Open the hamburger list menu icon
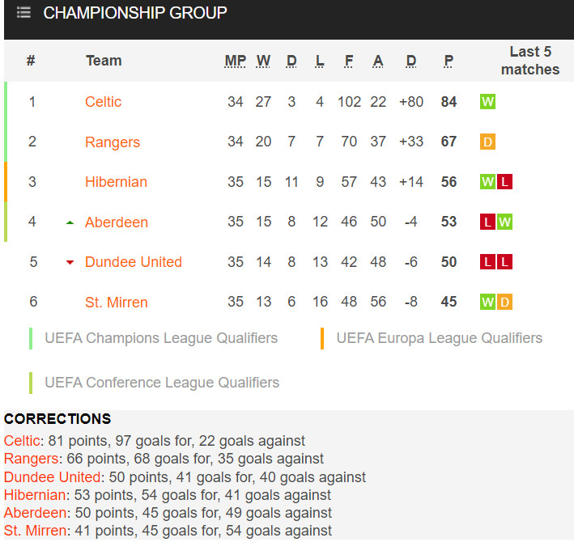This screenshot has width=574, height=542. (23, 12)
